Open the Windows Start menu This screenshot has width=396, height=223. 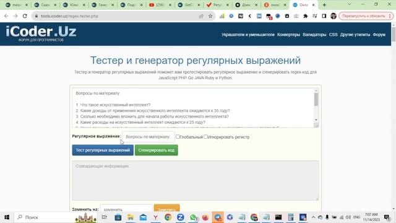[x=7, y=217]
